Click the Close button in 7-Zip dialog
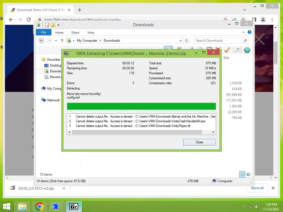Screen dimensions: 283x212 (x=199, y=142)
